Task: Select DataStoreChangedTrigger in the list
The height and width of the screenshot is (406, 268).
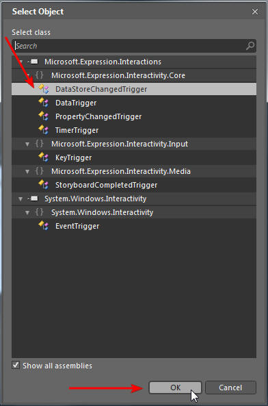Action: (x=134, y=89)
